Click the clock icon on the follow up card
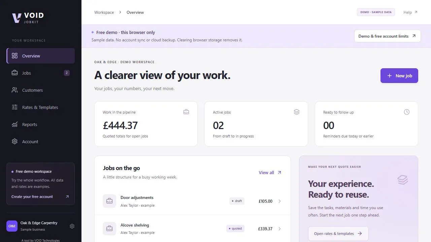The height and width of the screenshot is (242, 431). coord(407,112)
